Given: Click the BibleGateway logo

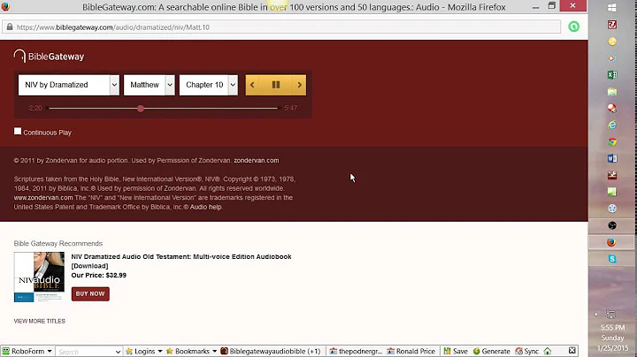Looking at the screenshot, I should tap(49, 57).
